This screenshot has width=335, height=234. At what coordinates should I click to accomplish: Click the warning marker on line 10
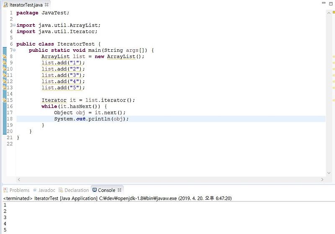pos(5,69)
